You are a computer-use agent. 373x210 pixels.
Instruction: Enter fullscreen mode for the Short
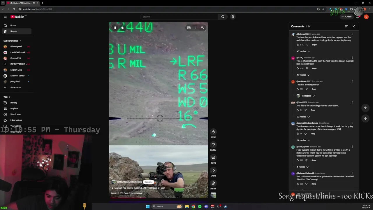point(203,28)
